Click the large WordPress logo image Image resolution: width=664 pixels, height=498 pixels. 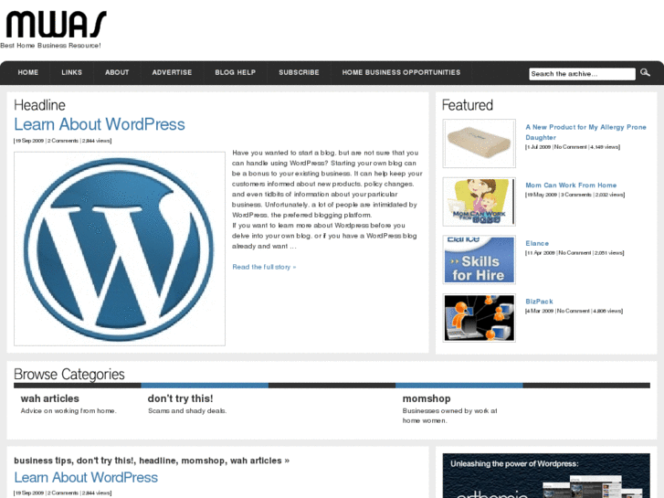click(x=120, y=249)
